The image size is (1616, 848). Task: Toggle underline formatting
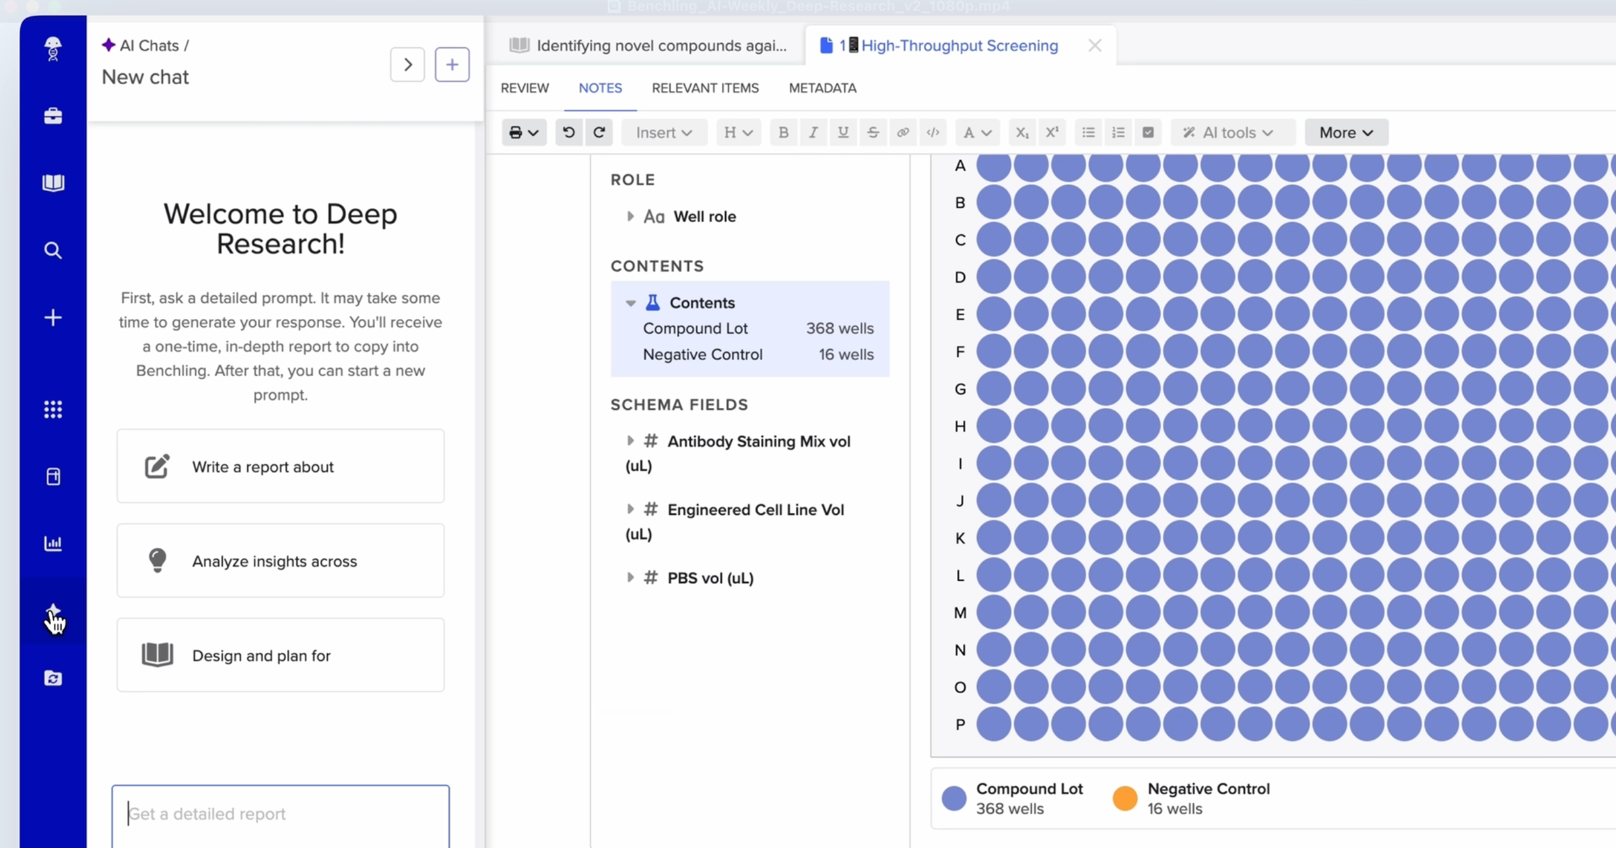point(843,133)
